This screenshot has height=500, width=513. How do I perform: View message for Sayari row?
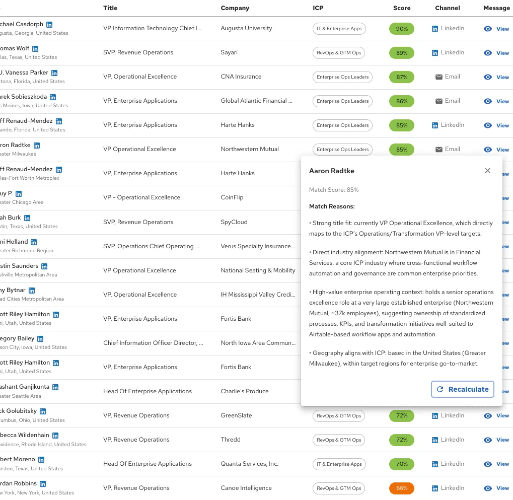(496, 53)
